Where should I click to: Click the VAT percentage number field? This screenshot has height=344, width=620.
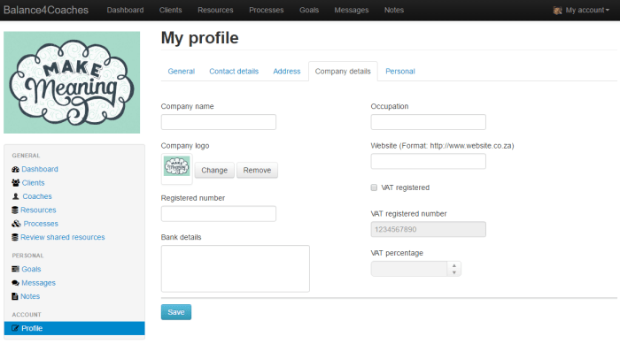tap(409, 269)
